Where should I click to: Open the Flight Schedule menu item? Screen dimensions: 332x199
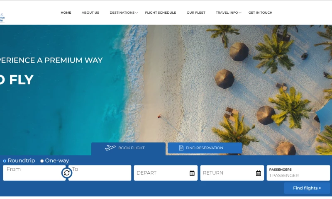coord(161,13)
